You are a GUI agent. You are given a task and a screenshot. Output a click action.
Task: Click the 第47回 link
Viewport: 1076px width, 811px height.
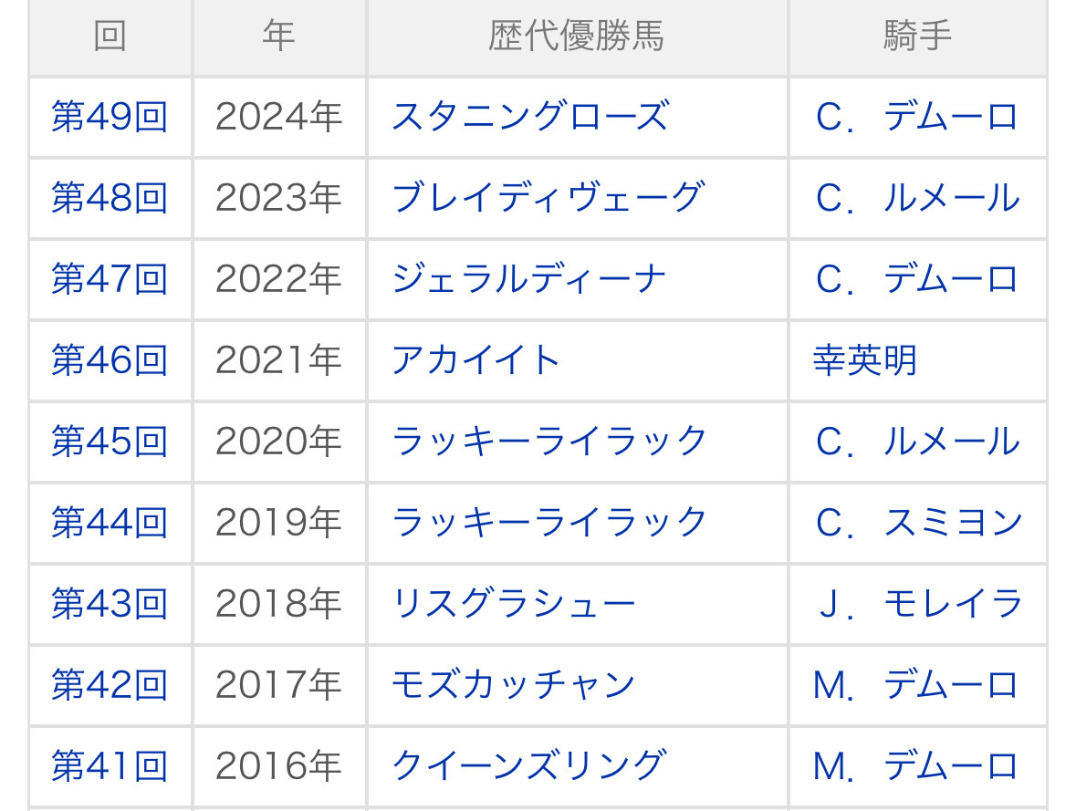tap(110, 279)
